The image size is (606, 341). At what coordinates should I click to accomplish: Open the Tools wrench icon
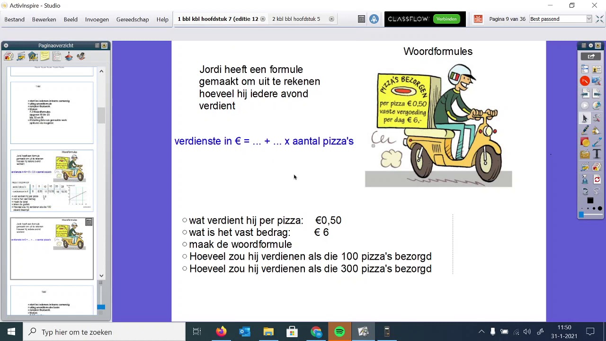[597, 118]
